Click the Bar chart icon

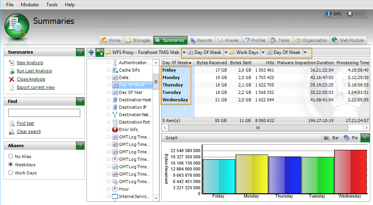(326, 138)
